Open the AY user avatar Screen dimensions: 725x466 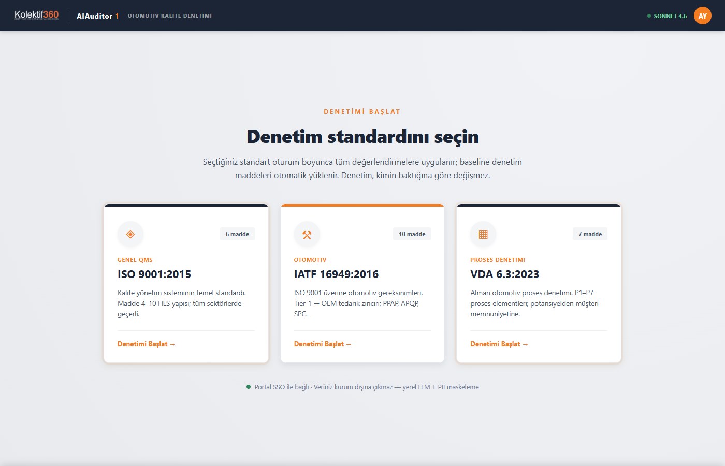coord(703,16)
